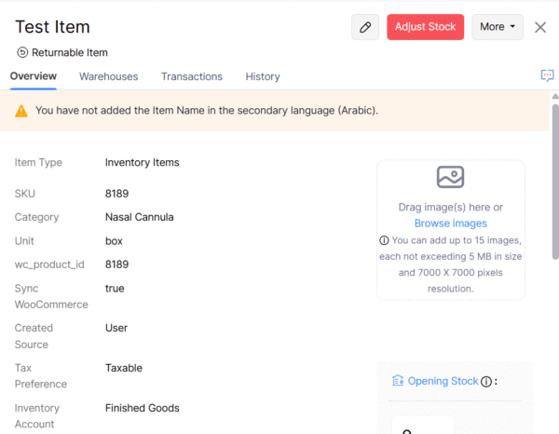Click the image placeholder icon
Viewport: 559px width, 434px height.
pos(450,177)
